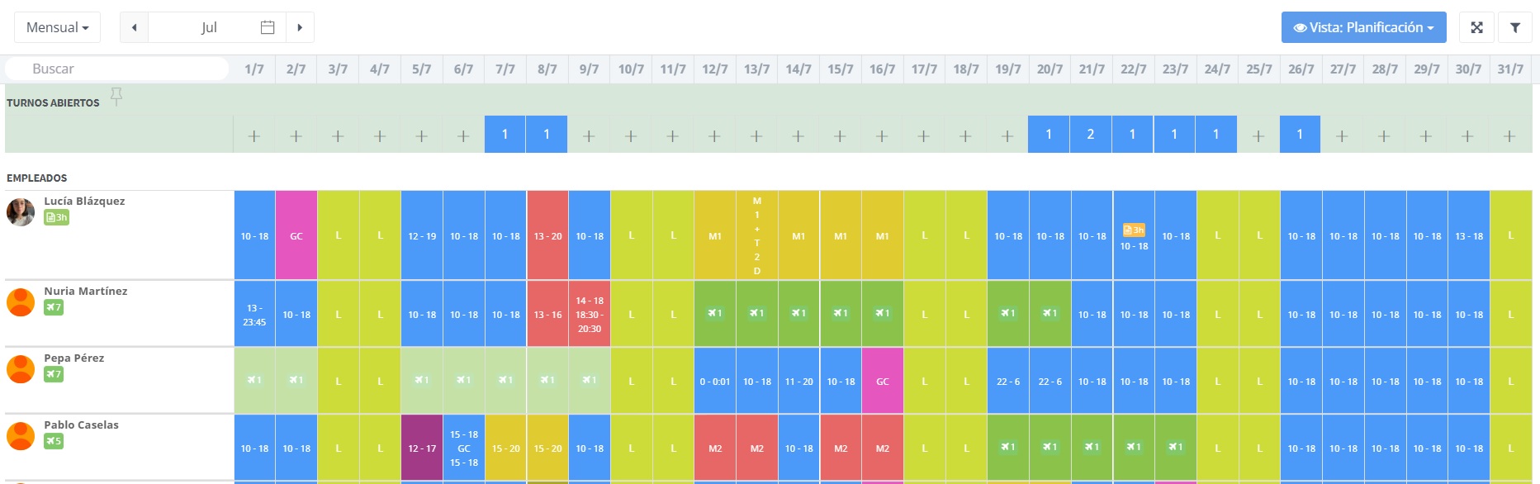Go to previous month arrow
Image resolution: width=1540 pixels, height=484 pixels.
coord(134,27)
